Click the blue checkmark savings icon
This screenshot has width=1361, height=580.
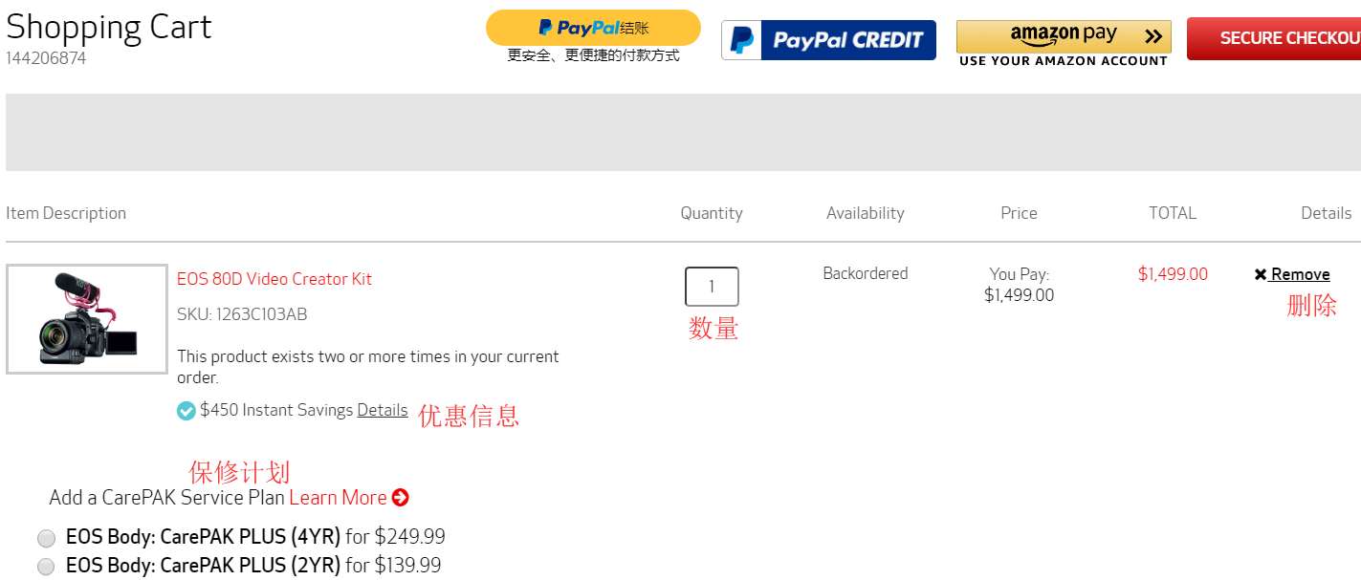coord(187,411)
